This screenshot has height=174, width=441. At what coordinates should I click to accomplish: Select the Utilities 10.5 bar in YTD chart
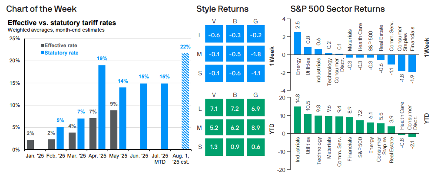[x=308, y=124]
